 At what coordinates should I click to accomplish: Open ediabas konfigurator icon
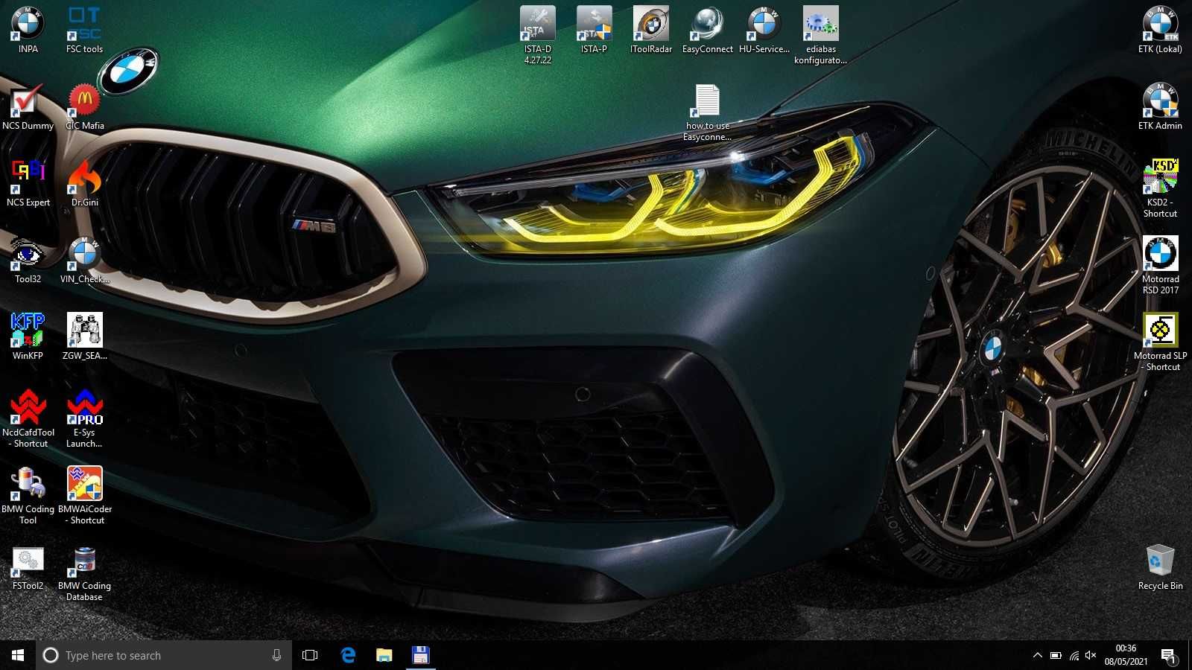click(x=820, y=35)
